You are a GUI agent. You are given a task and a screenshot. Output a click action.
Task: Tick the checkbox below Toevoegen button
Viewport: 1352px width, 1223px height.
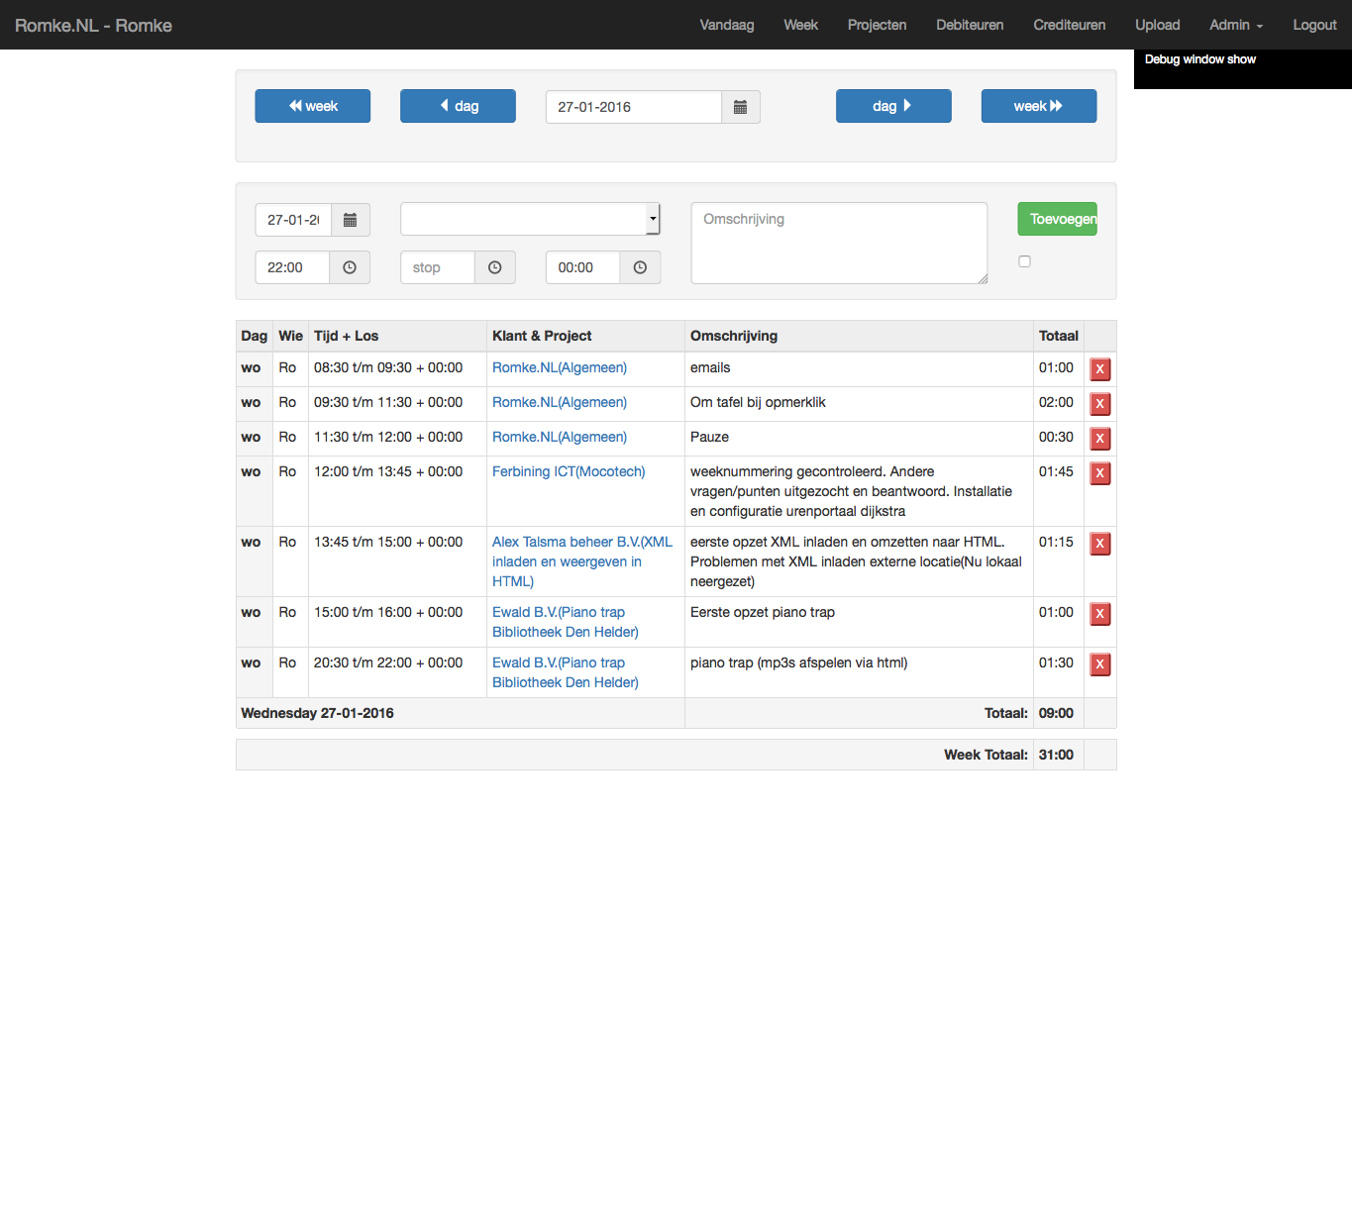[x=1024, y=261]
